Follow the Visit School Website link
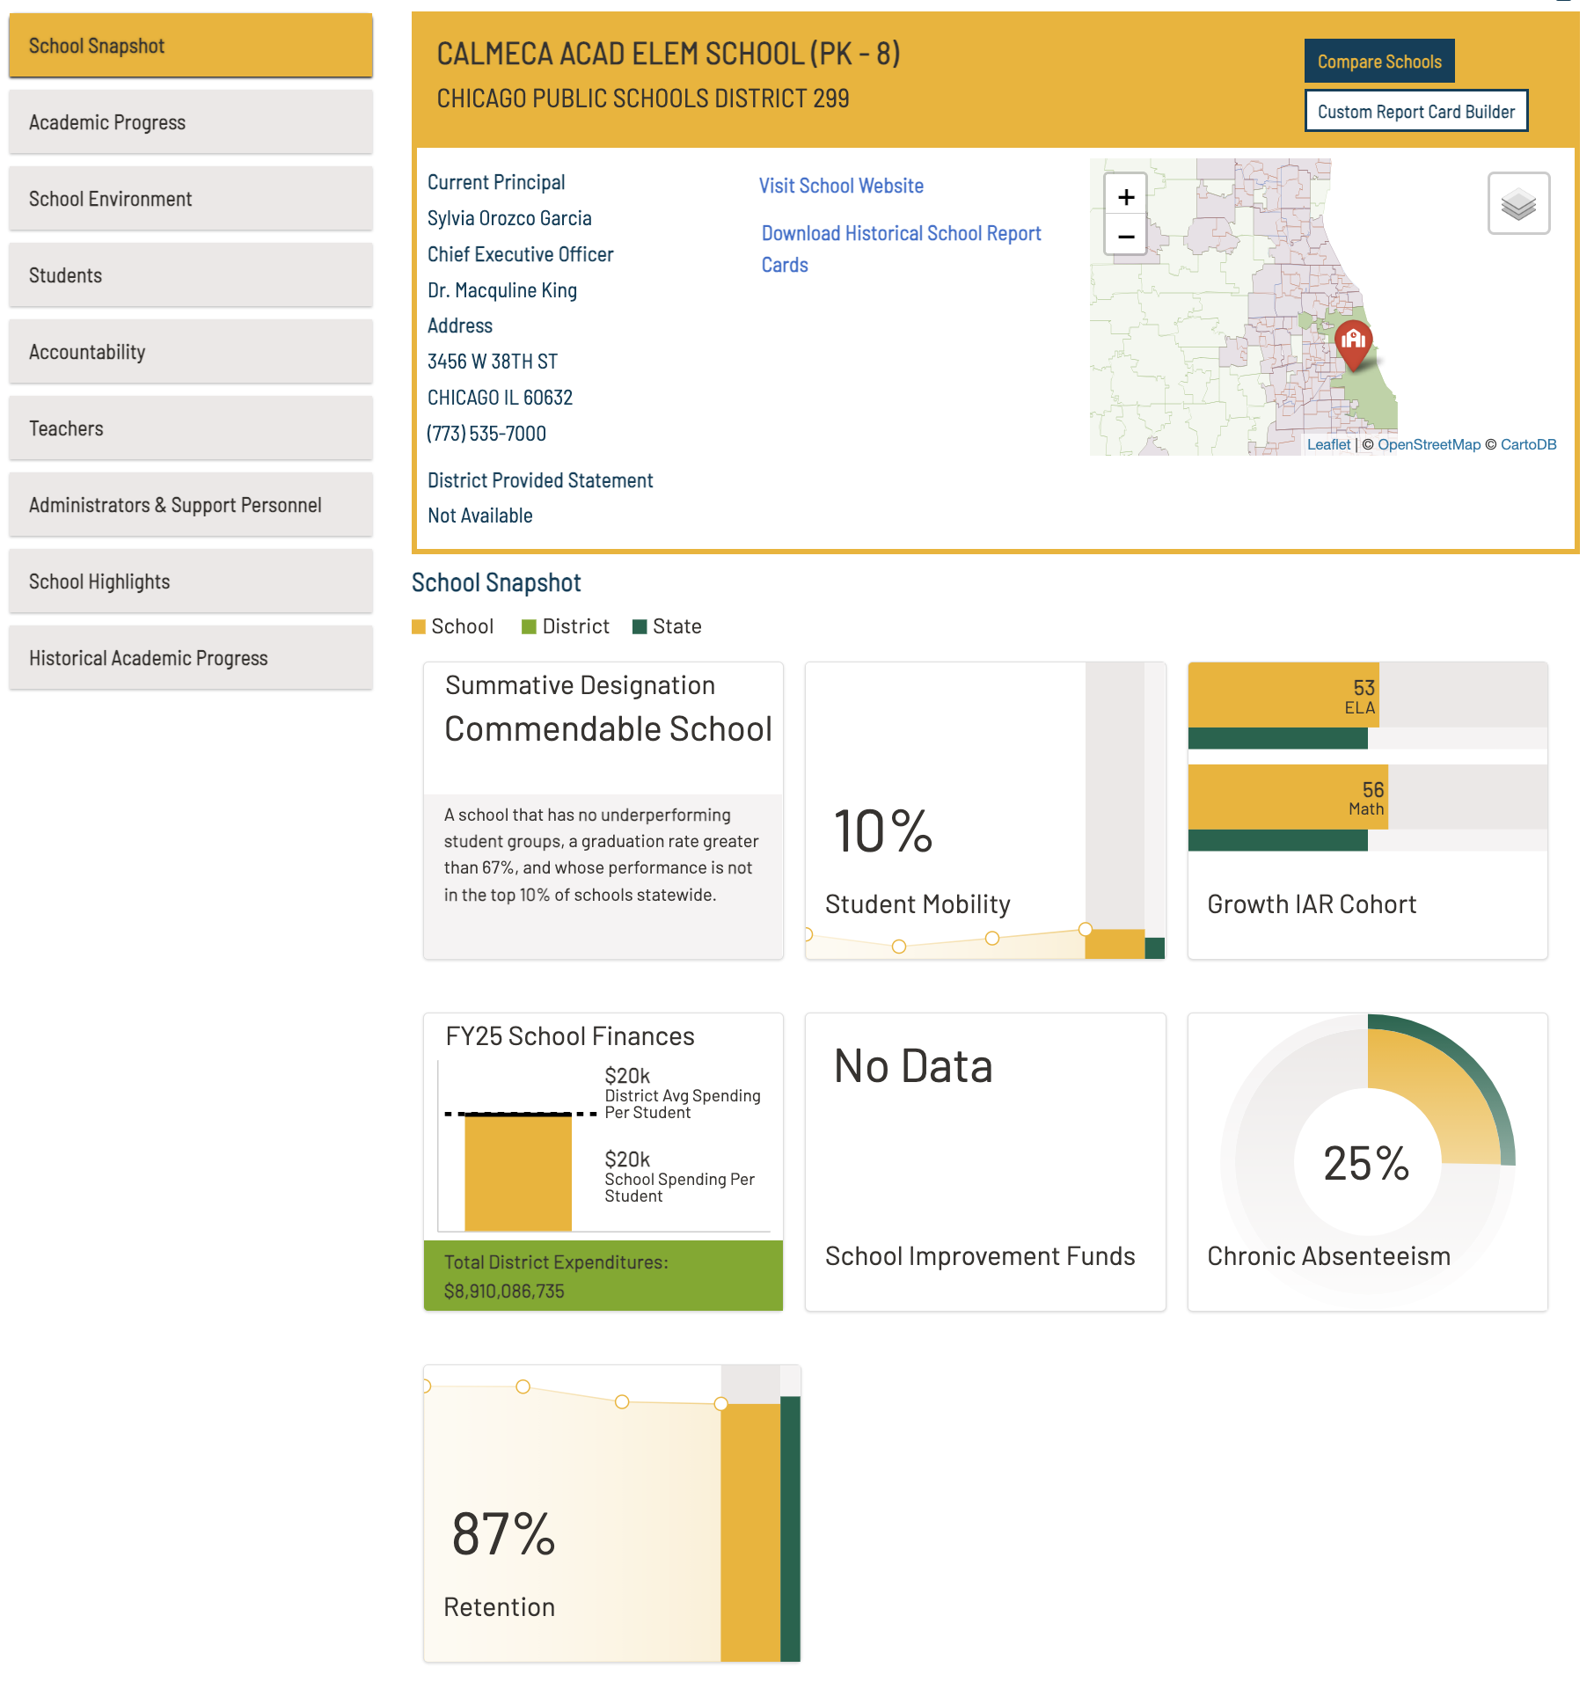1594x1682 pixels. pos(840,186)
